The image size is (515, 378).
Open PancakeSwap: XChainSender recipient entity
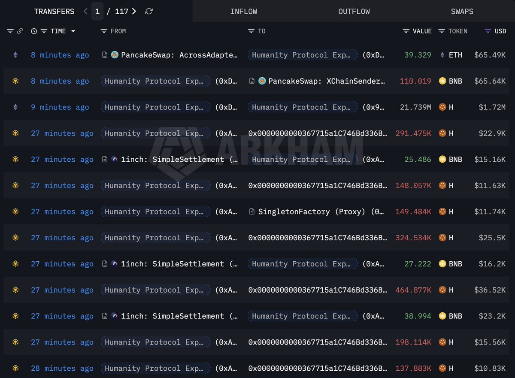pos(327,81)
